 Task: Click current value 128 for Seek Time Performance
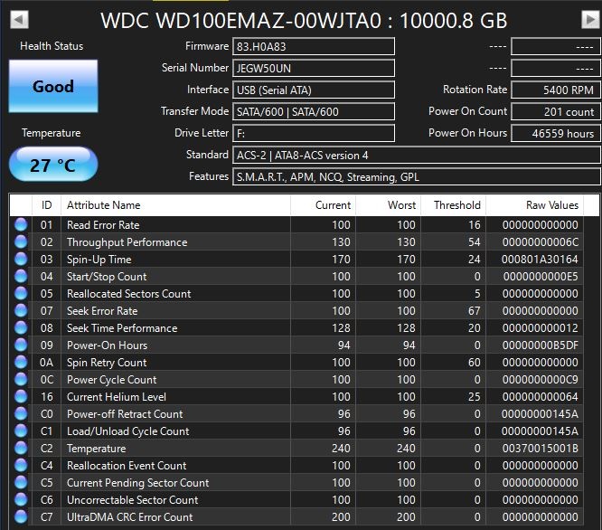point(341,328)
